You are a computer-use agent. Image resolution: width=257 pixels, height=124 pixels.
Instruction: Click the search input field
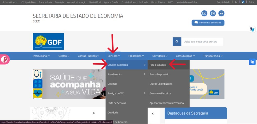click(202, 41)
